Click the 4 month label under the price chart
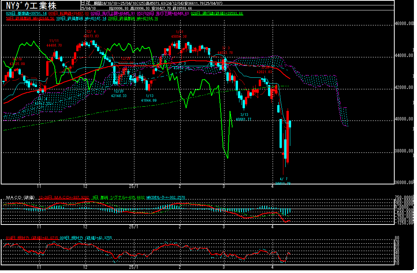Viewport: 417px width, 273px height. click(x=272, y=186)
